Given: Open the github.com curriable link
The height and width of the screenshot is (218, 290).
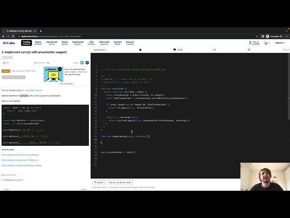Looking at the screenshot, I should (x=21, y=165).
